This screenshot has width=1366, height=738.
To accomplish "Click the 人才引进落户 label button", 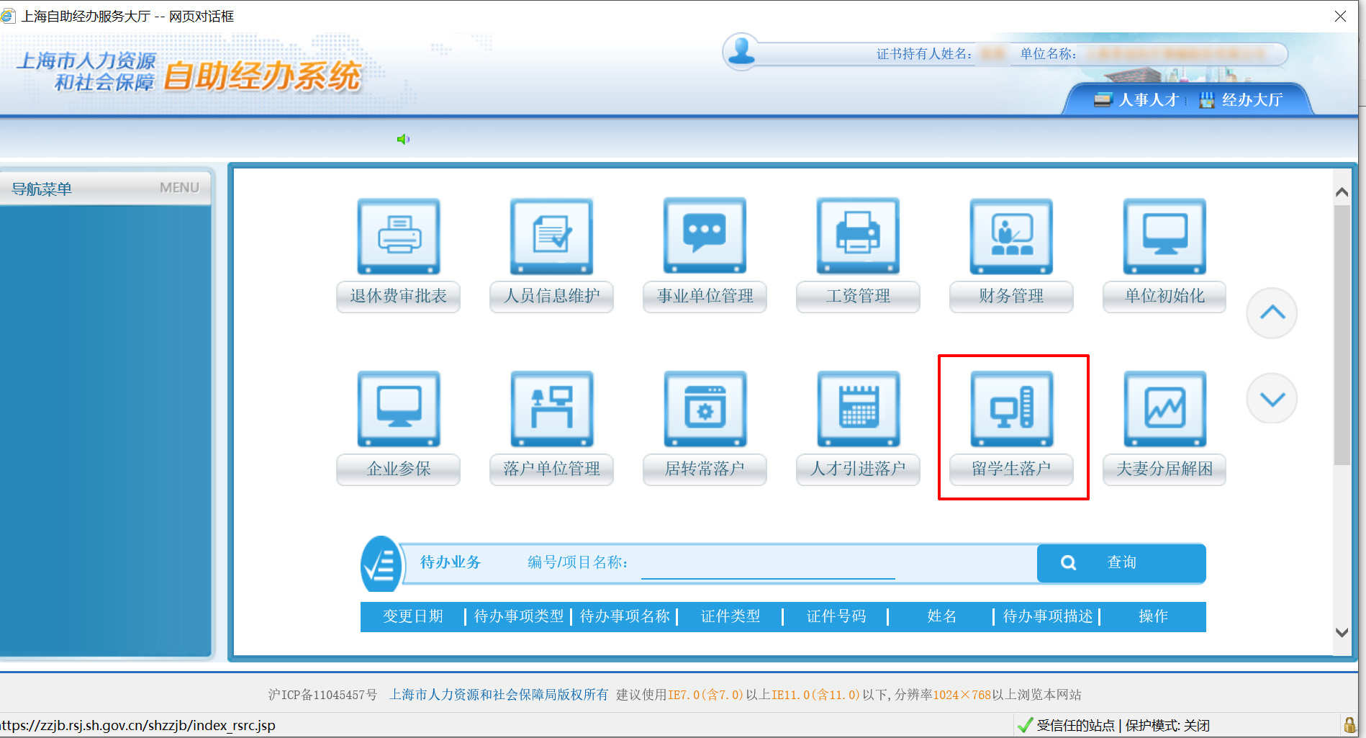I will coord(859,469).
